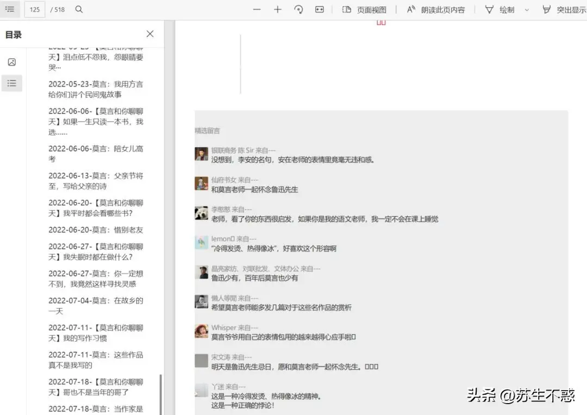Open 2022-06-06 莫言：陪女儿高考 entry
Viewport: 587px width, 415px height.
(96, 154)
